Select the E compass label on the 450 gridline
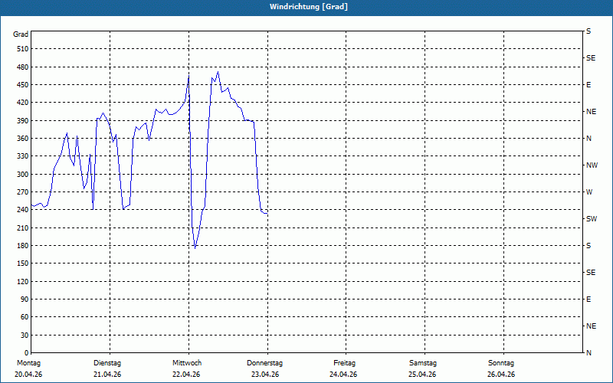Viewport: 613px width, 383px height. [x=588, y=85]
